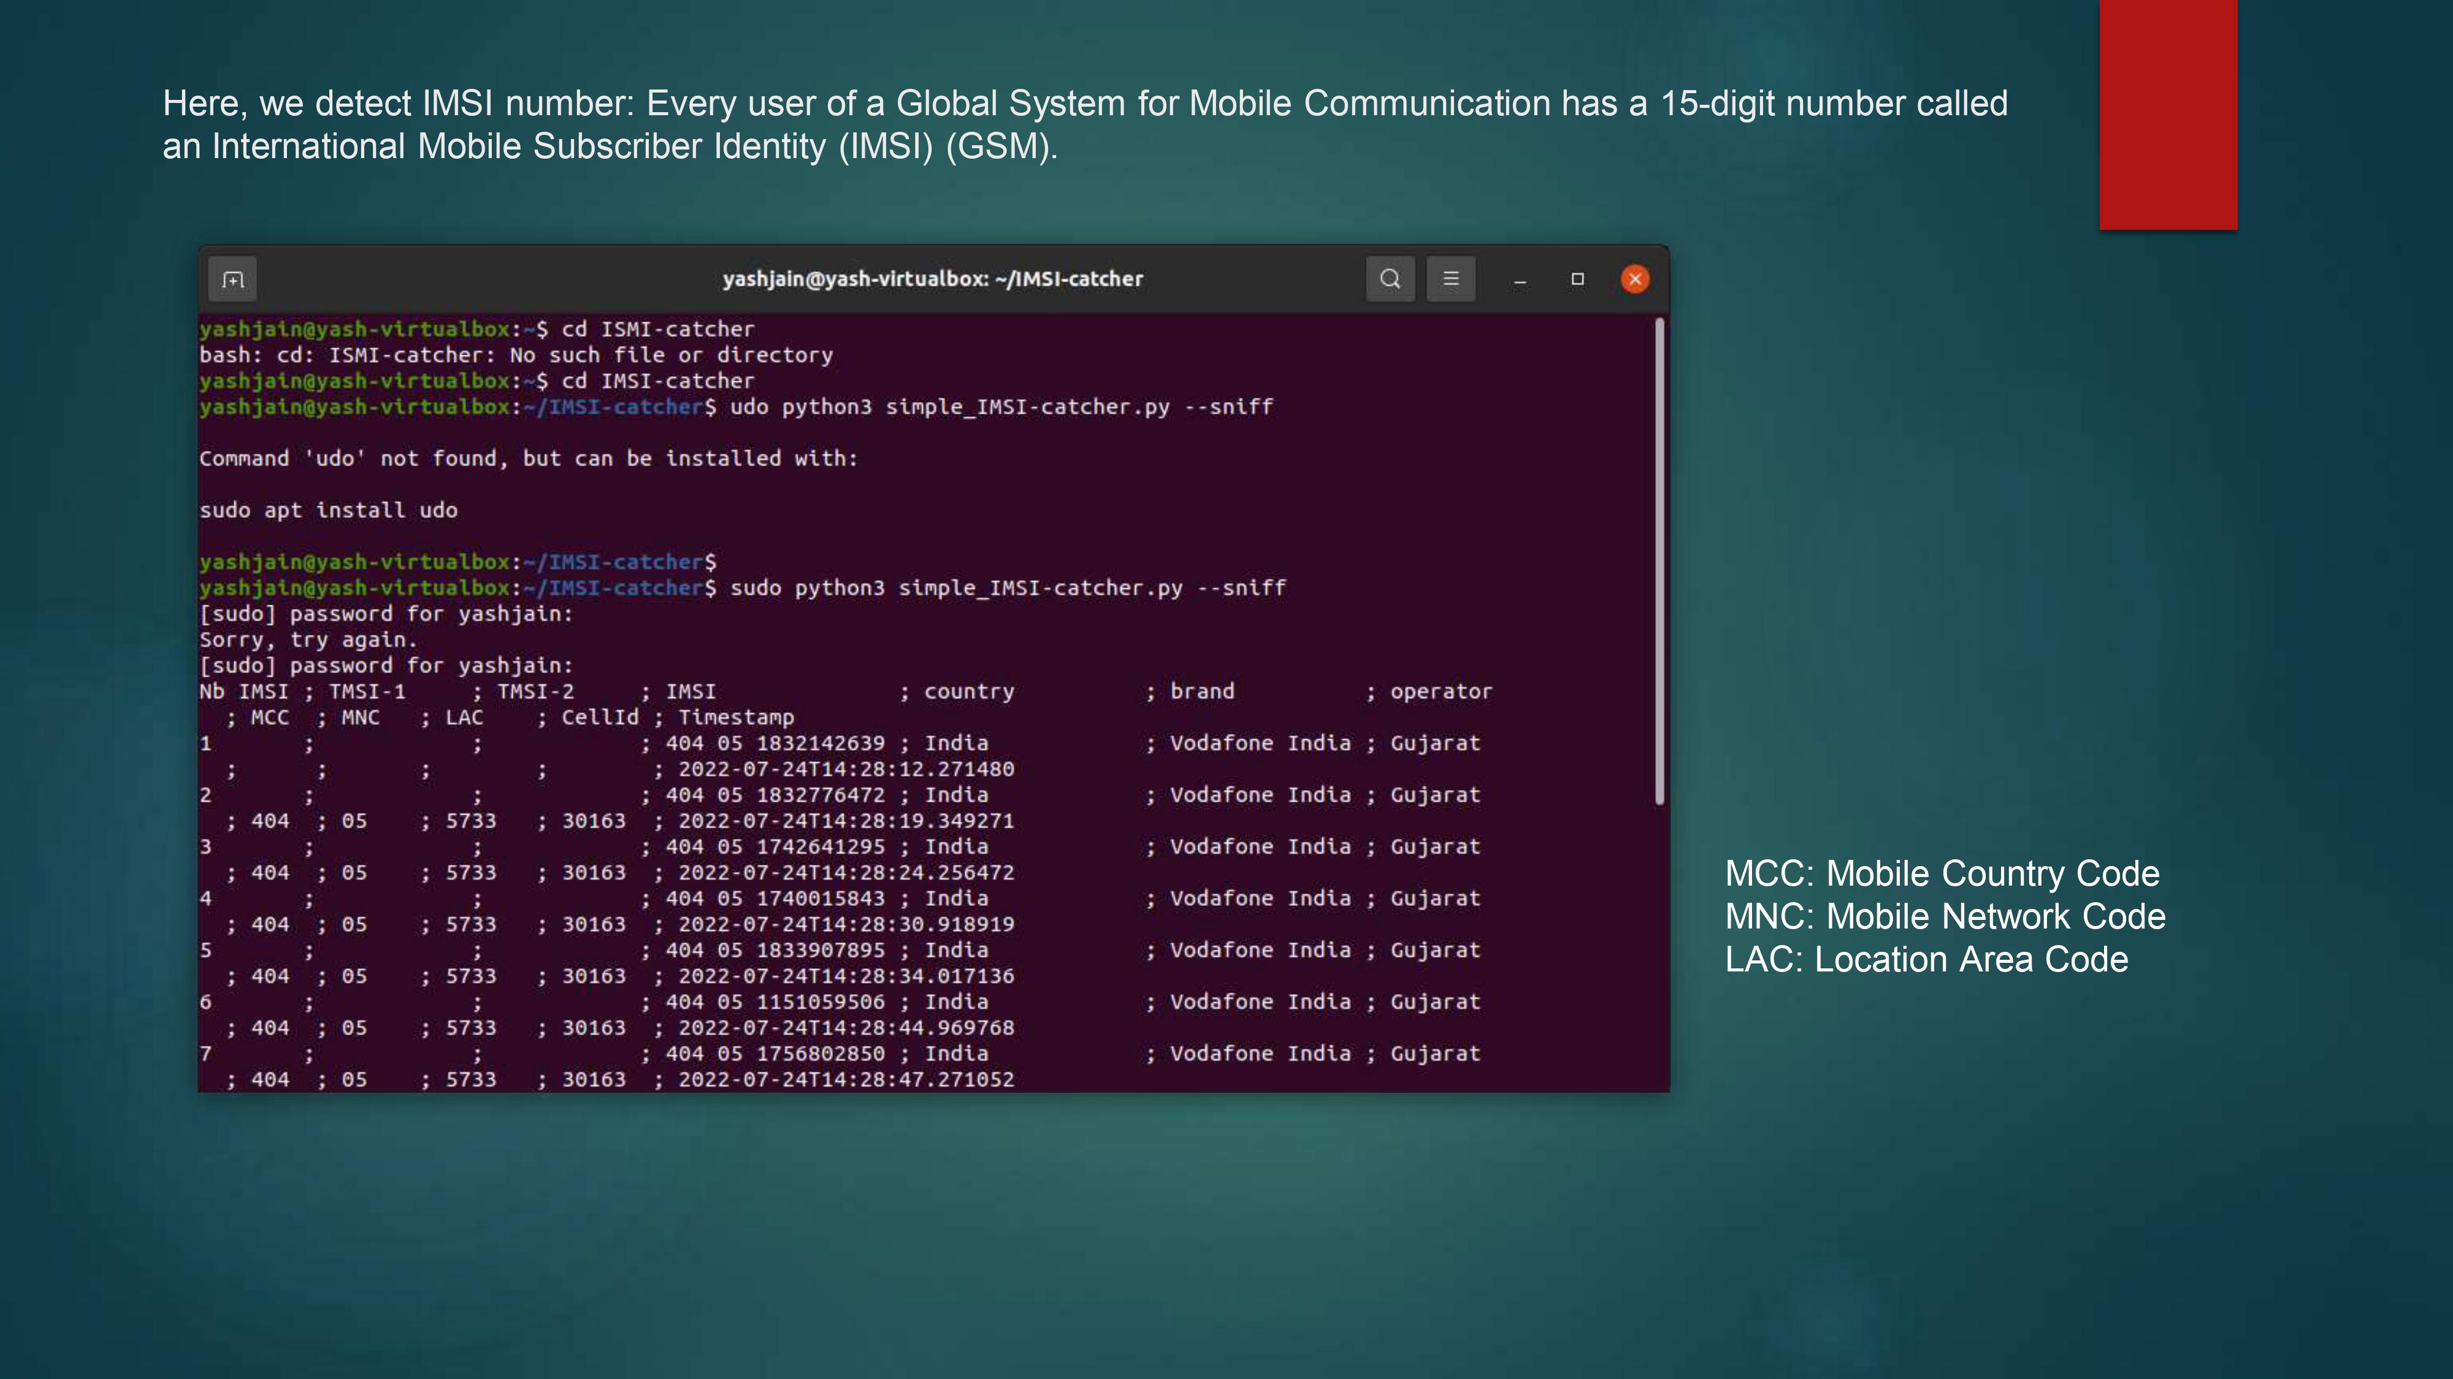Click the 'TMSI-2' column header
Screen dimensions: 2453x1379
[536, 691]
